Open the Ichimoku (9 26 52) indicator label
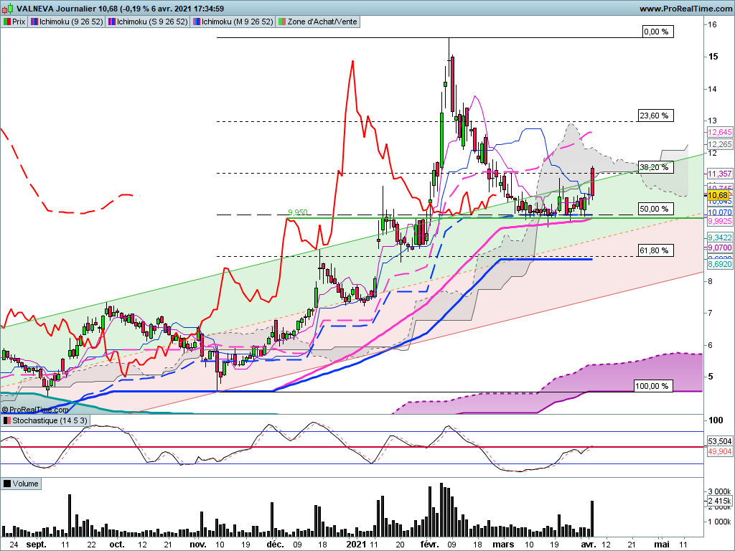The height and width of the screenshot is (551, 735). (67, 22)
